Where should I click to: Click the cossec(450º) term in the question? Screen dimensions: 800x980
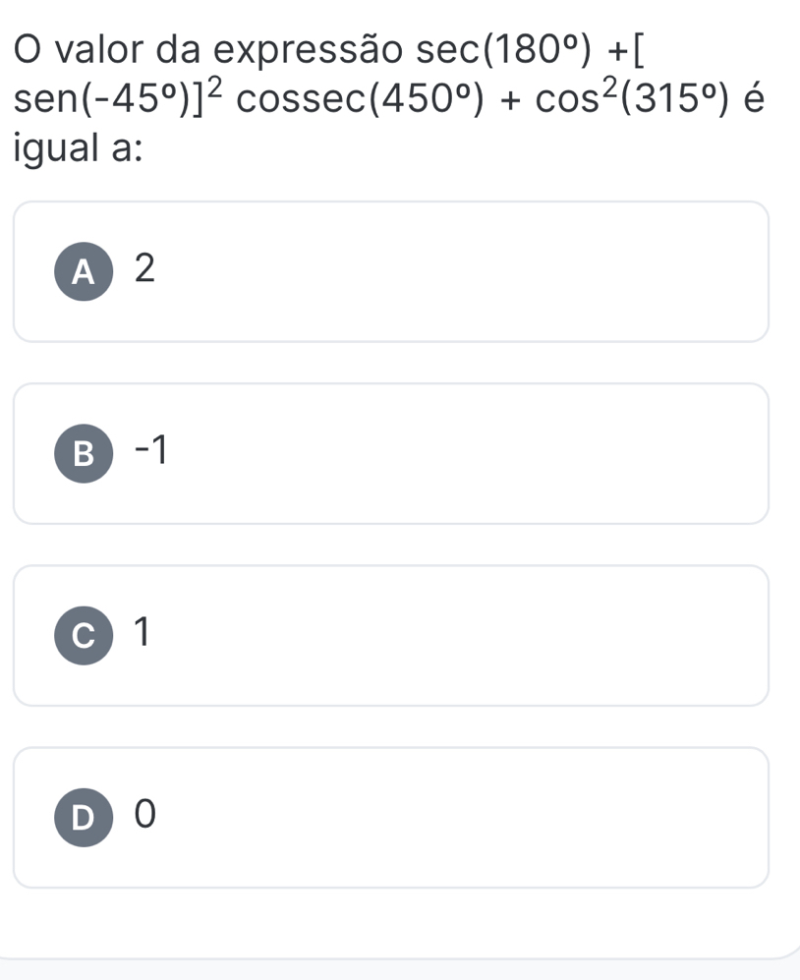[361, 99]
